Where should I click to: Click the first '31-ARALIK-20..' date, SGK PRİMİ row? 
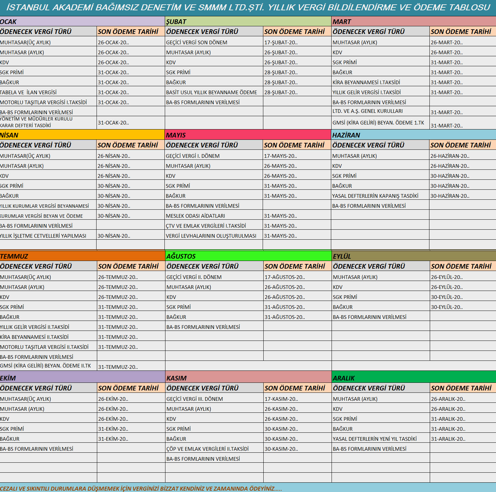[x=463, y=418]
